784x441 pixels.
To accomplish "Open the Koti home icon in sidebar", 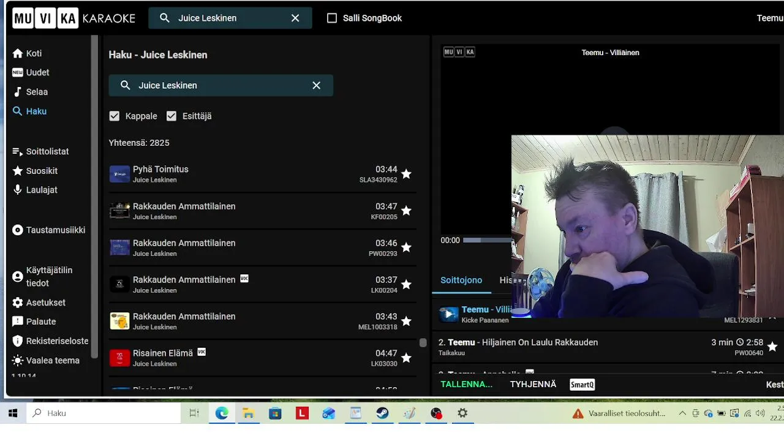I will [18, 53].
